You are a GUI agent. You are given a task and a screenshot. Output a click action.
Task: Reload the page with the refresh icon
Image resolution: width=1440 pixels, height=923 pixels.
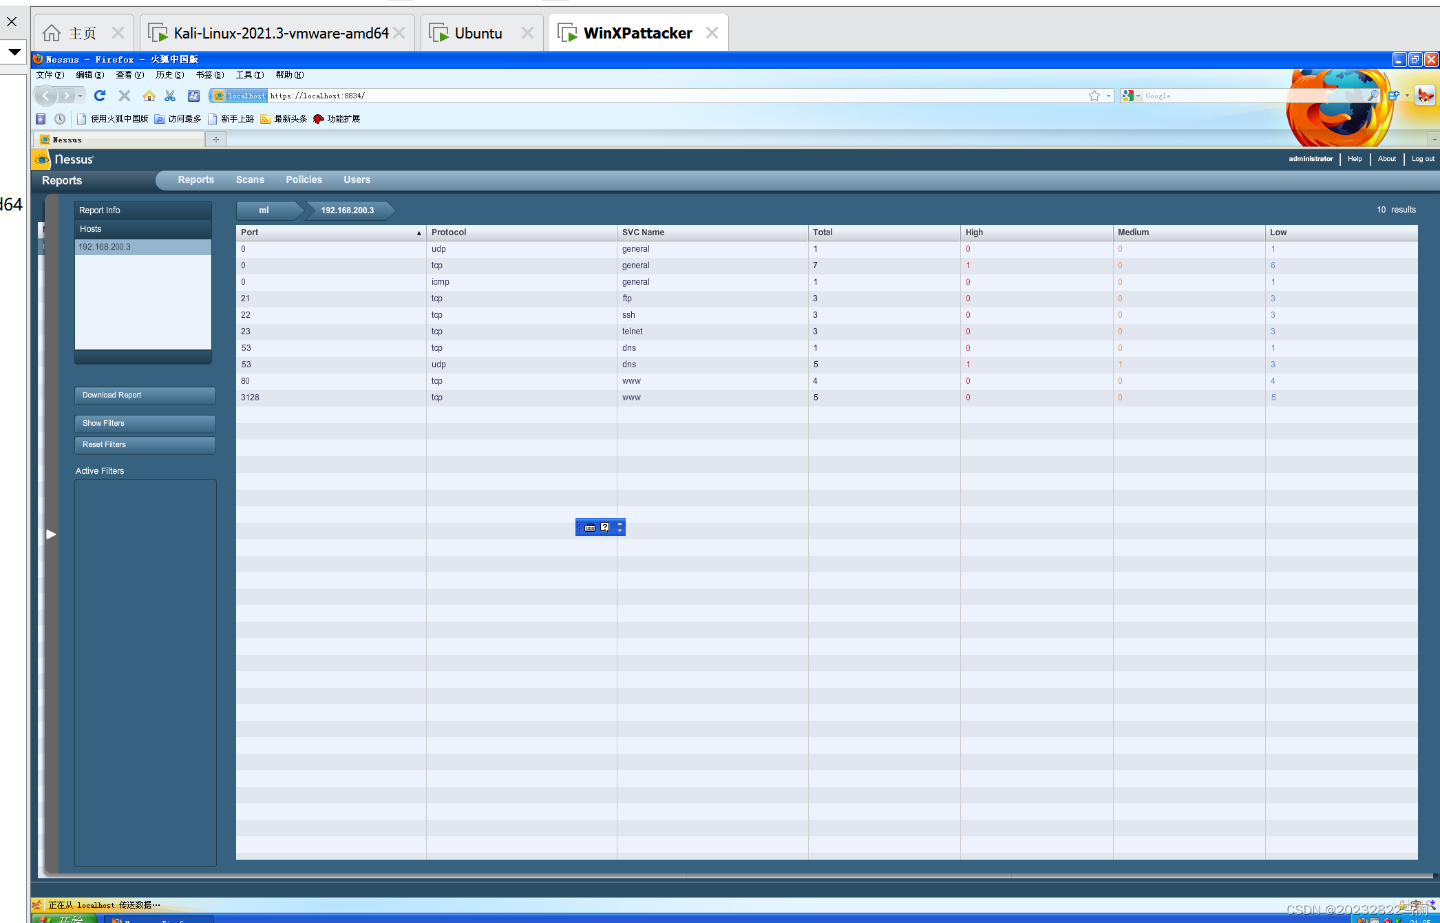(100, 96)
